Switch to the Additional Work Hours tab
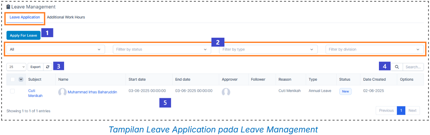This screenshot has height=135, width=430. (x=66, y=17)
